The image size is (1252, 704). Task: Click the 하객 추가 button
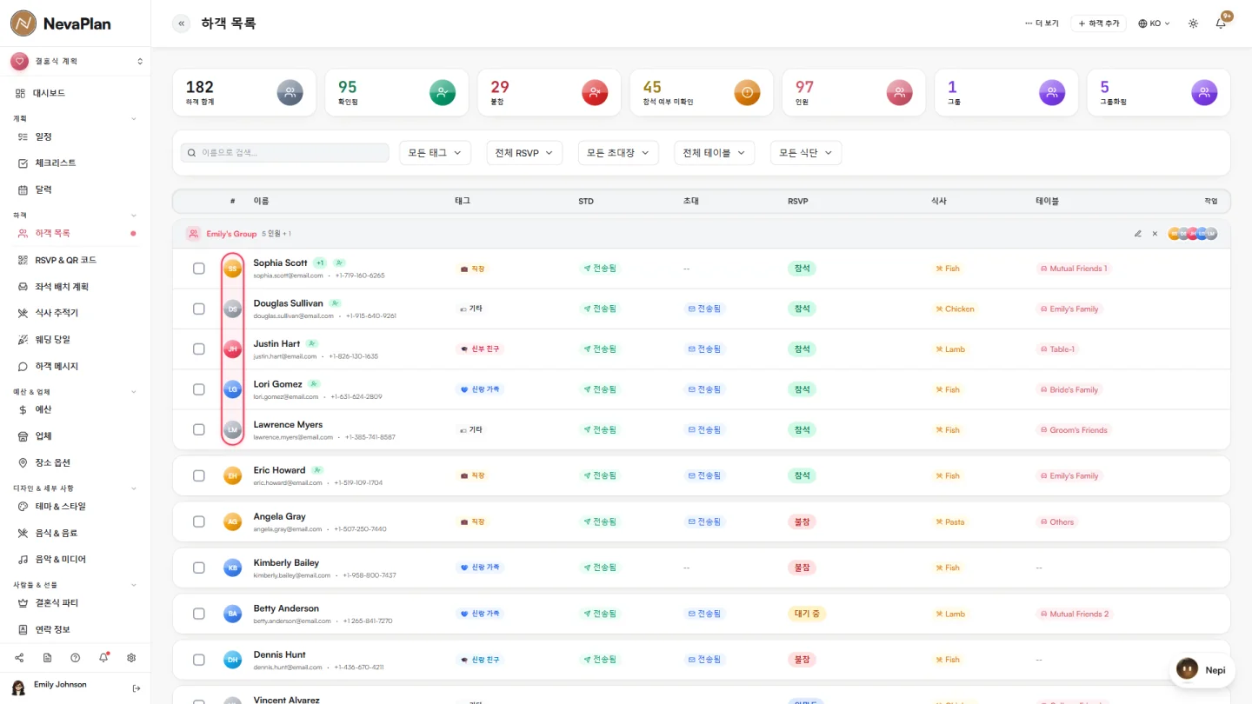1099,23
